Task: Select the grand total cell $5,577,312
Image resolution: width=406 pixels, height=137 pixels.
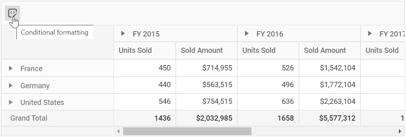Action: tap(330, 118)
